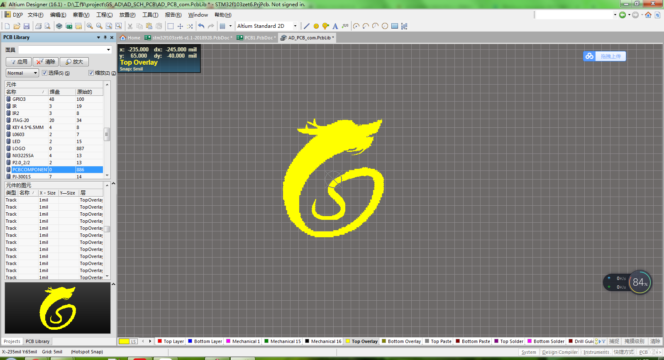This screenshot has height=360, width=664.
Task: Click the paste clipboard icon
Action: point(149,26)
